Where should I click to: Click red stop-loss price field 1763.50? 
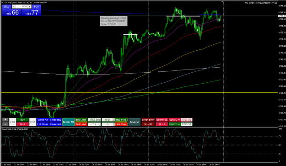(x=187, y=120)
